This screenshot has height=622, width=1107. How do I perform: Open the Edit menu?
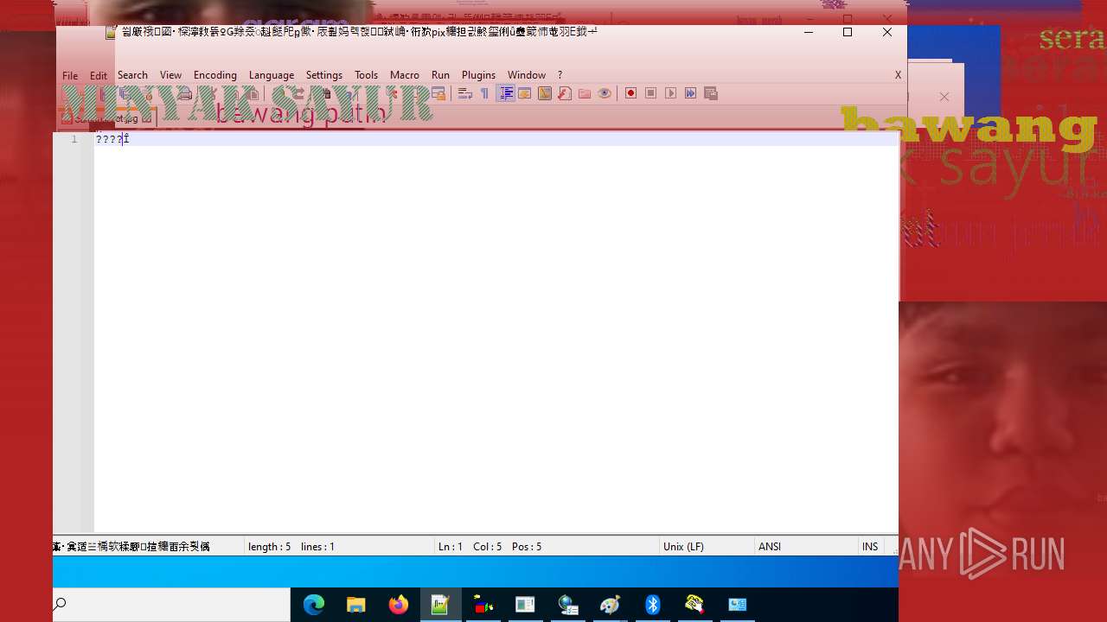click(x=99, y=75)
